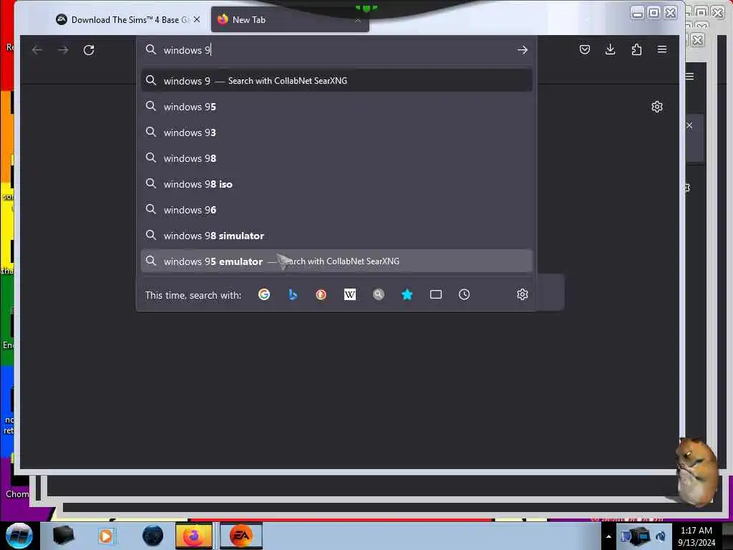
Task: Select 'windows 9 — Search with CollabNet SearXNG'
Action: tap(336, 81)
